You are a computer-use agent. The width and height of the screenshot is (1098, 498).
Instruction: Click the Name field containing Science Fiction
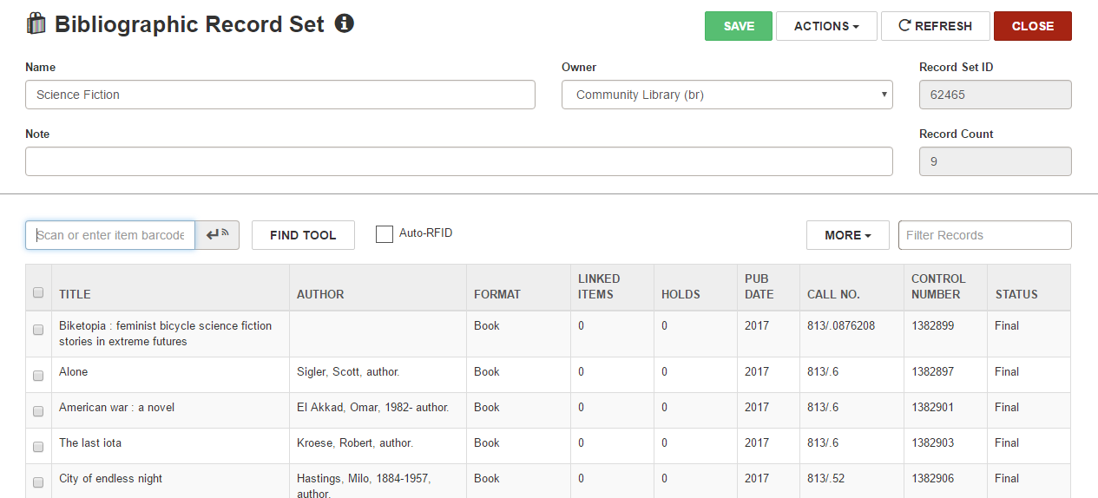(280, 95)
